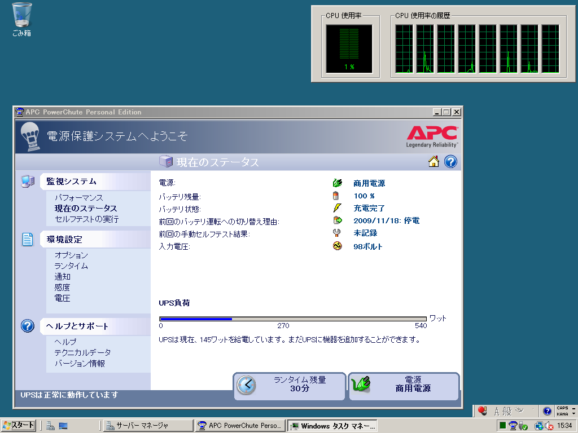Click the 15:34 system clock
The image size is (578, 433).
tap(564, 426)
